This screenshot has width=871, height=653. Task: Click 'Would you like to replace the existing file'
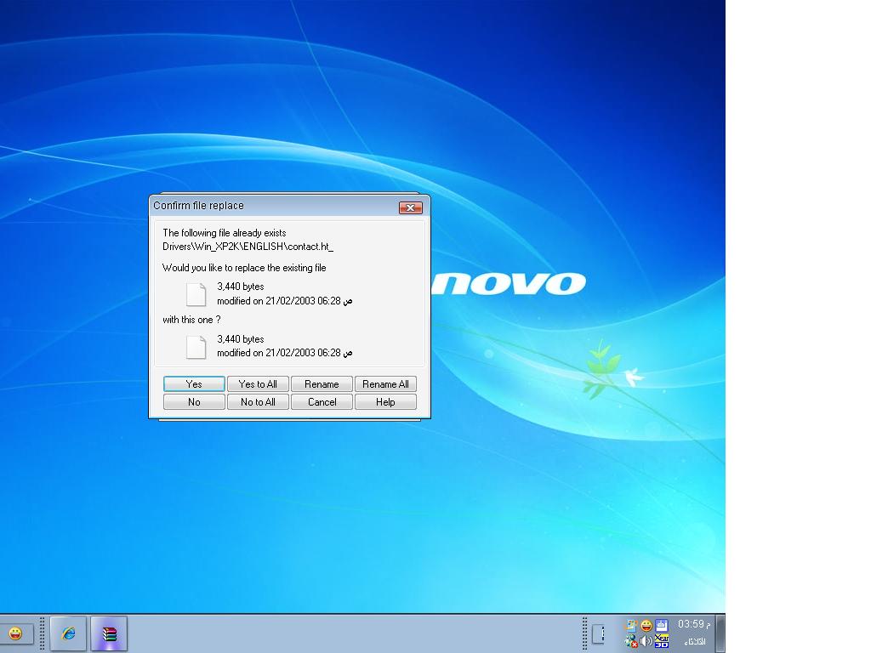coord(244,268)
